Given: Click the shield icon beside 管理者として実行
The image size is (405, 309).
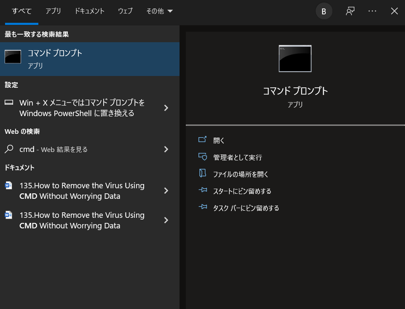Looking at the screenshot, I should pos(203,157).
